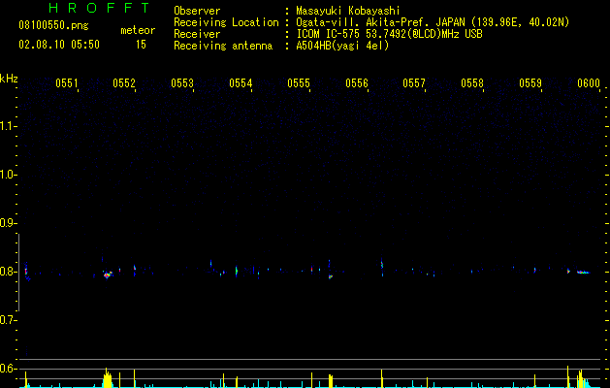Click the gray frequency range bar beside 0.8

(x=18, y=273)
